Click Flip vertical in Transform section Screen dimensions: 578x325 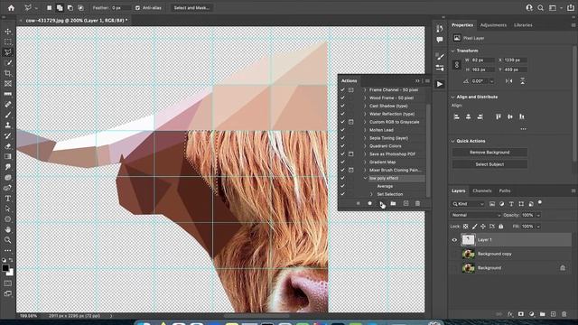[522, 81]
